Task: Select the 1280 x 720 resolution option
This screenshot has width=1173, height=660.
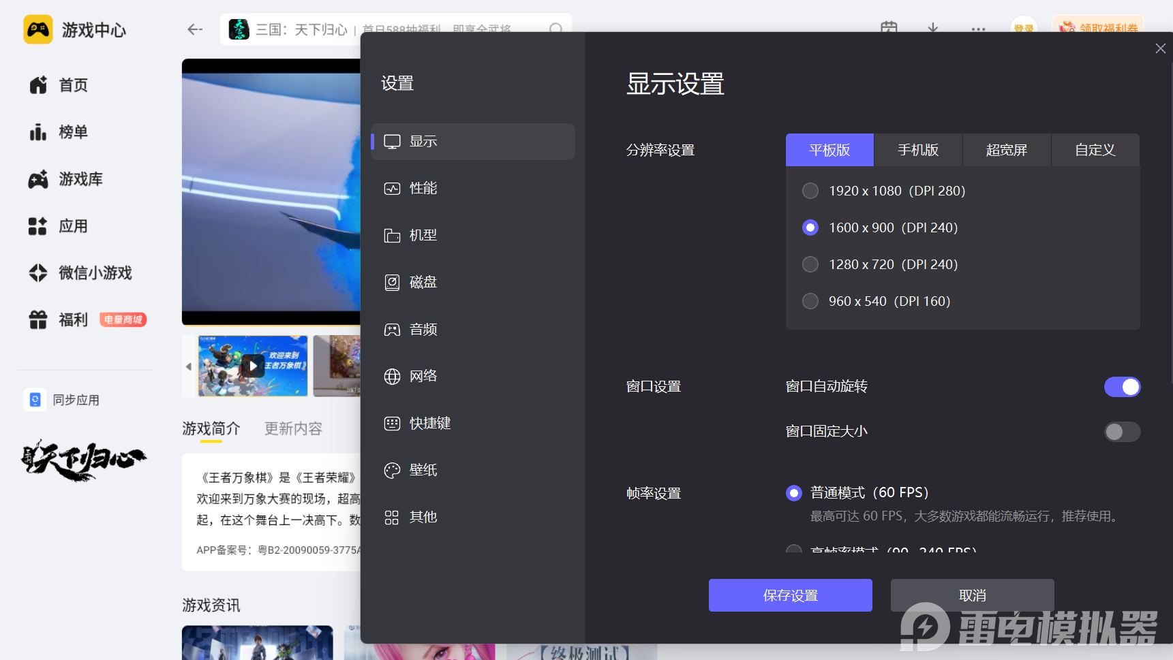Action: click(x=810, y=265)
